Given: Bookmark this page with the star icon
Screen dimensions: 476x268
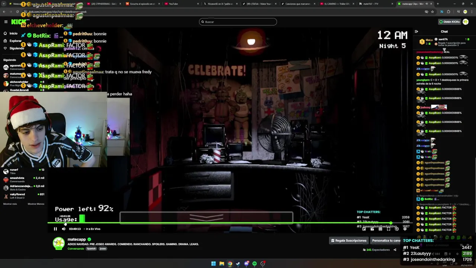Looking at the screenshot, I should coord(432,12).
